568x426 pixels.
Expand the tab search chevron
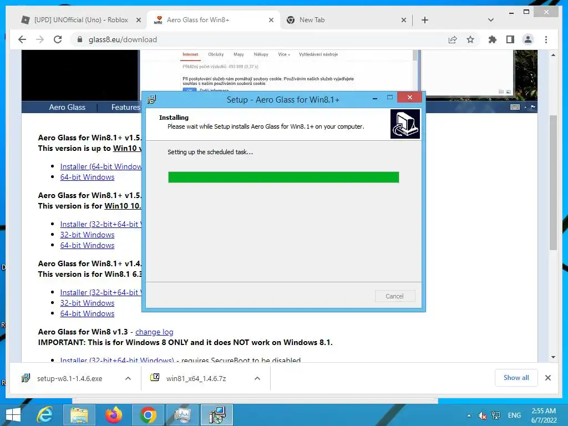(x=491, y=20)
